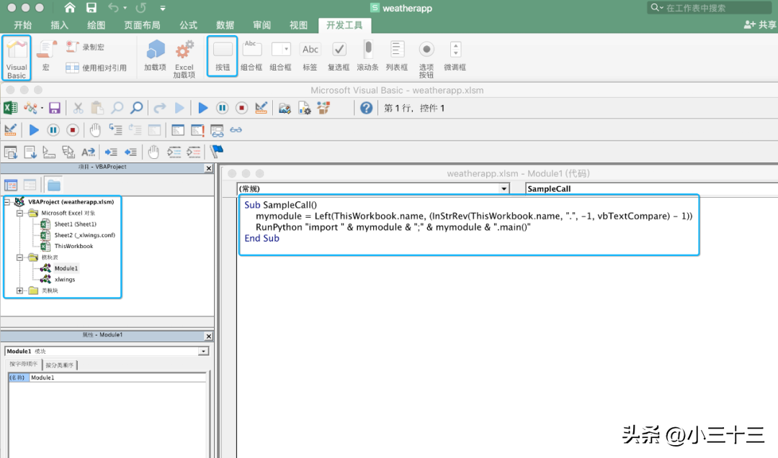Click the 宏 (Macros) ribbon icon
Image resolution: width=778 pixels, height=458 pixels.
tap(46, 55)
